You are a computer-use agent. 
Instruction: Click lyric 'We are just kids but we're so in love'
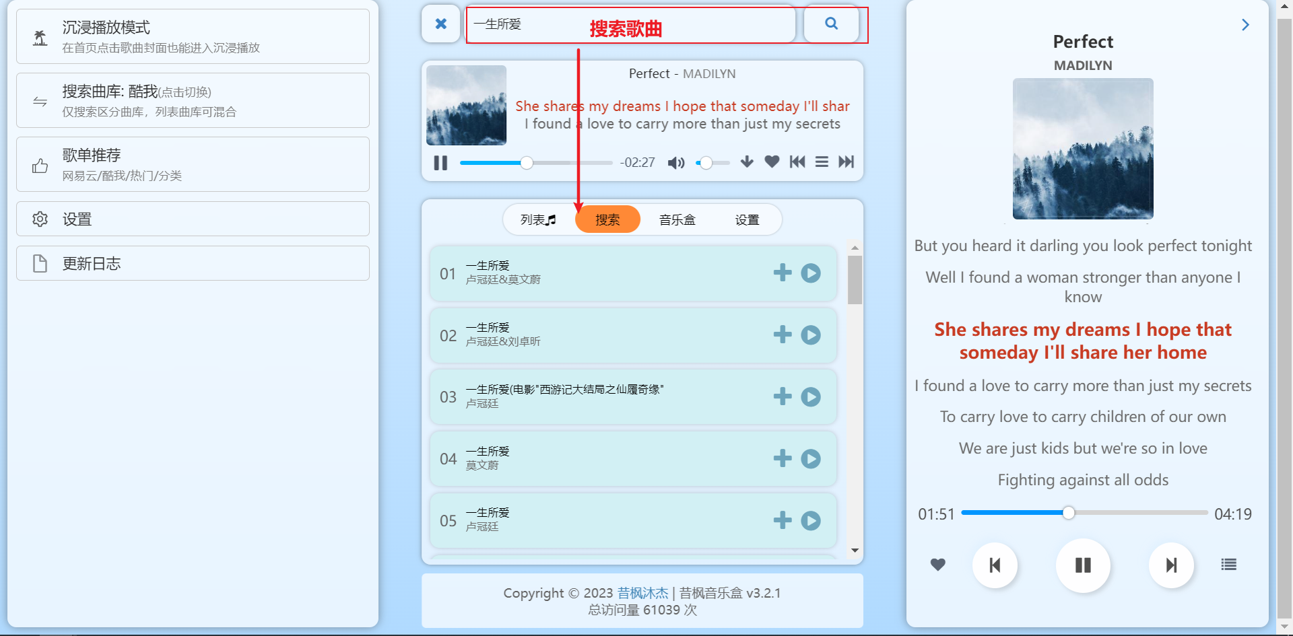coord(1083,448)
